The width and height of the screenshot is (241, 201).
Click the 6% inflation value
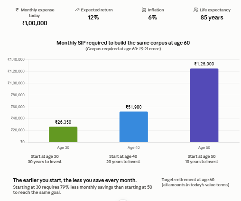coord(153,18)
